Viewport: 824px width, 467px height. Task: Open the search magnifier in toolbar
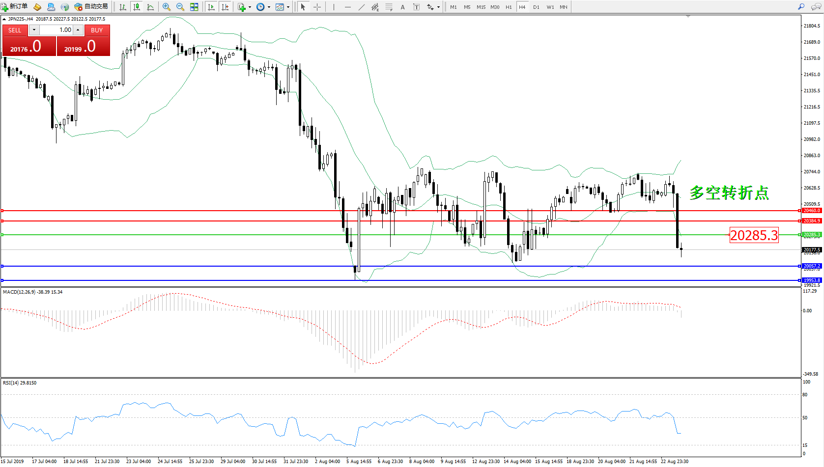(801, 7)
